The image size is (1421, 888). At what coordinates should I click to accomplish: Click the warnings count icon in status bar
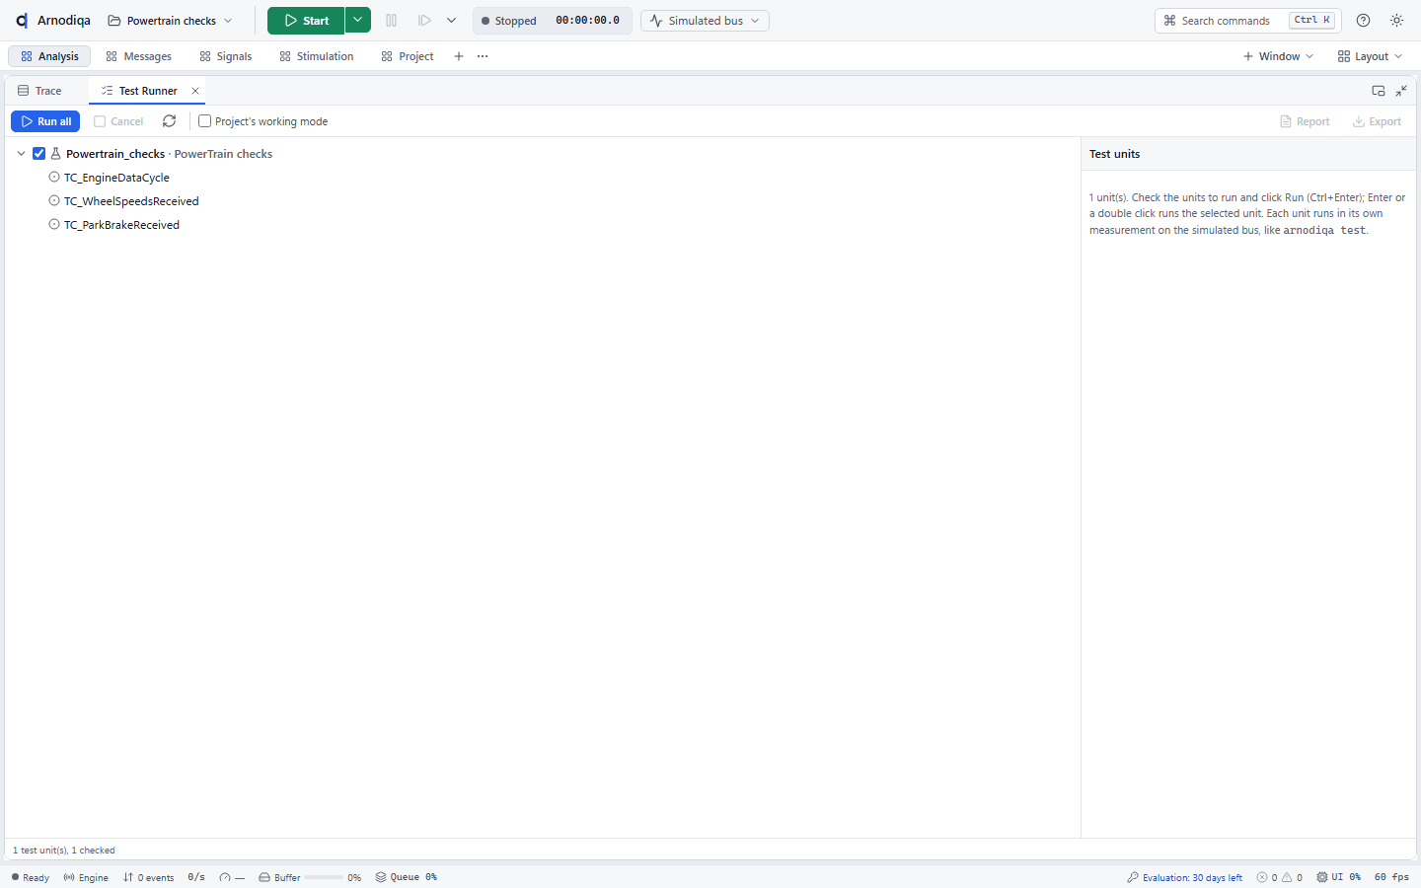[x=1287, y=877]
